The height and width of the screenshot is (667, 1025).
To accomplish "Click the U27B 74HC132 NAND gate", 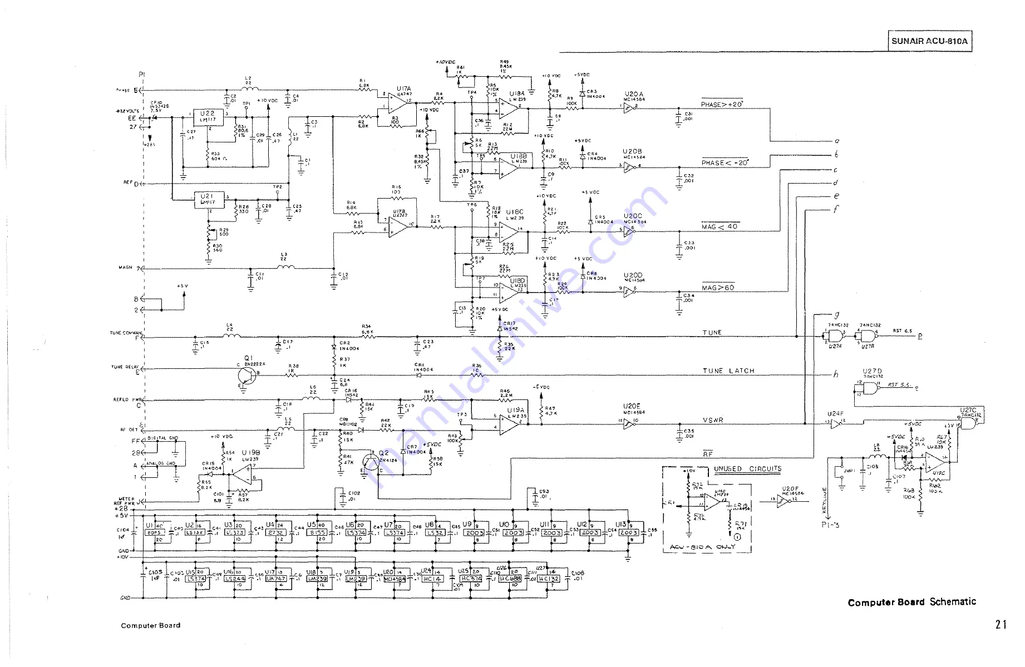I will (868, 336).
